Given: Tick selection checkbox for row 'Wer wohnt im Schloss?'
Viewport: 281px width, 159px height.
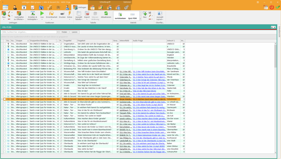Looking at the screenshot, I should click(x=4, y=124).
